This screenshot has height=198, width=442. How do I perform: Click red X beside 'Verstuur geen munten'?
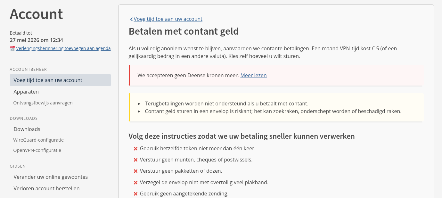(135, 160)
